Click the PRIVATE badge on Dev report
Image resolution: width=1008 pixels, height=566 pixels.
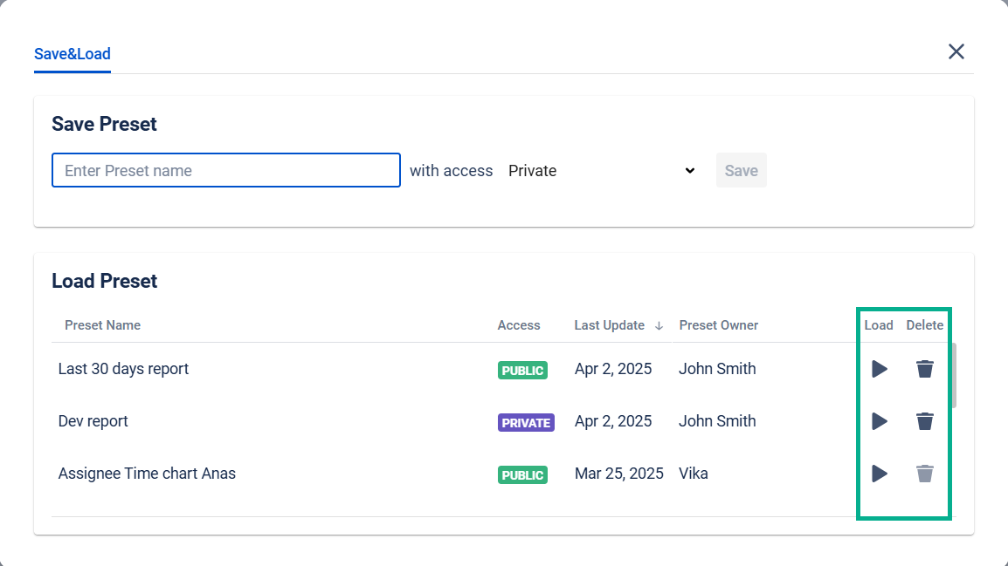pos(526,423)
